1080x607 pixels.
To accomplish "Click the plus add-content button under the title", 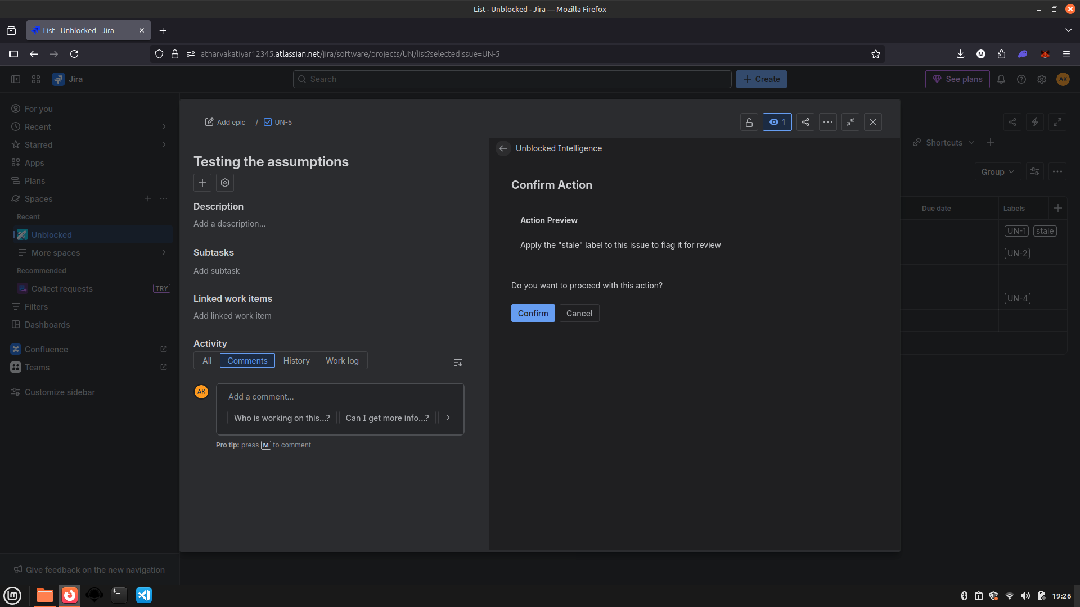I will 202,183.
